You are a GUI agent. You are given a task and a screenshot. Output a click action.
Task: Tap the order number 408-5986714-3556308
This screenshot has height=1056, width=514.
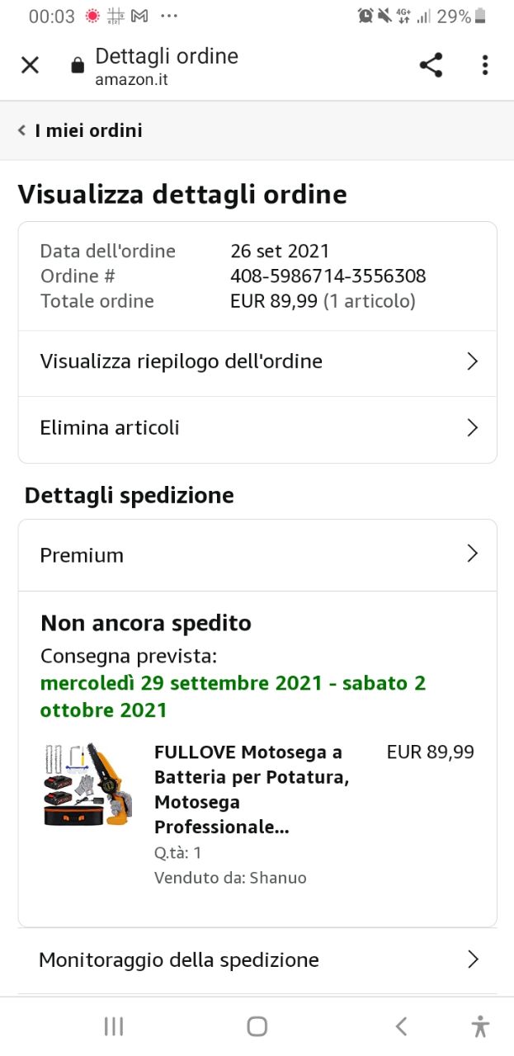pos(328,276)
